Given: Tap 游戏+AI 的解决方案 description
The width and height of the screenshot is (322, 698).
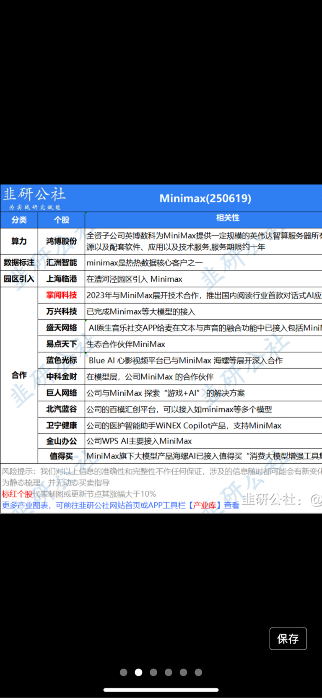Looking at the screenshot, I should click(x=166, y=393).
